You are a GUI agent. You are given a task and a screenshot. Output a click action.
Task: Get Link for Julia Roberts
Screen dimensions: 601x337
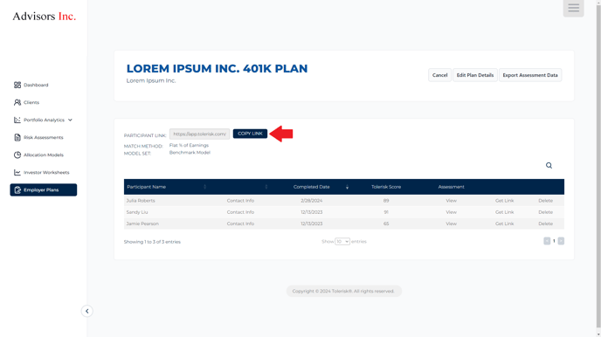pyautogui.click(x=504, y=200)
